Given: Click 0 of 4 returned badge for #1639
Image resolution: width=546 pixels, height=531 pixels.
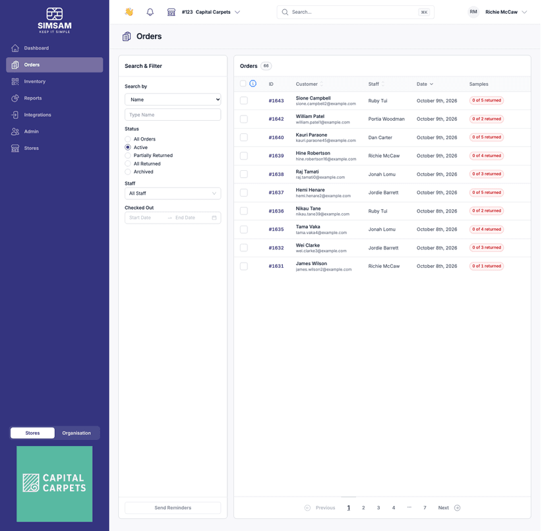Looking at the screenshot, I should pos(487,156).
